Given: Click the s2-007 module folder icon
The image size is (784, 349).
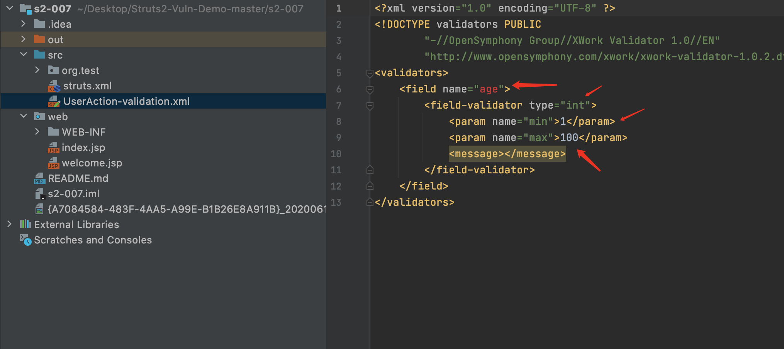Looking at the screenshot, I should click(x=25, y=8).
